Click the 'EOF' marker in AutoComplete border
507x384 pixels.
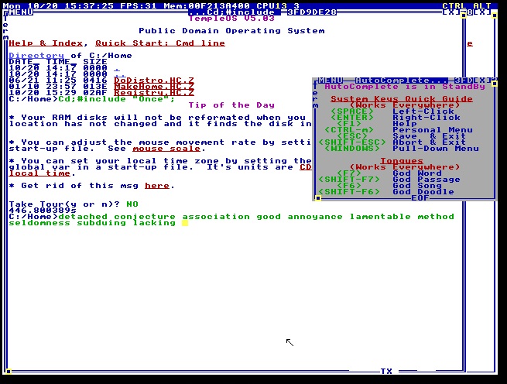point(420,197)
